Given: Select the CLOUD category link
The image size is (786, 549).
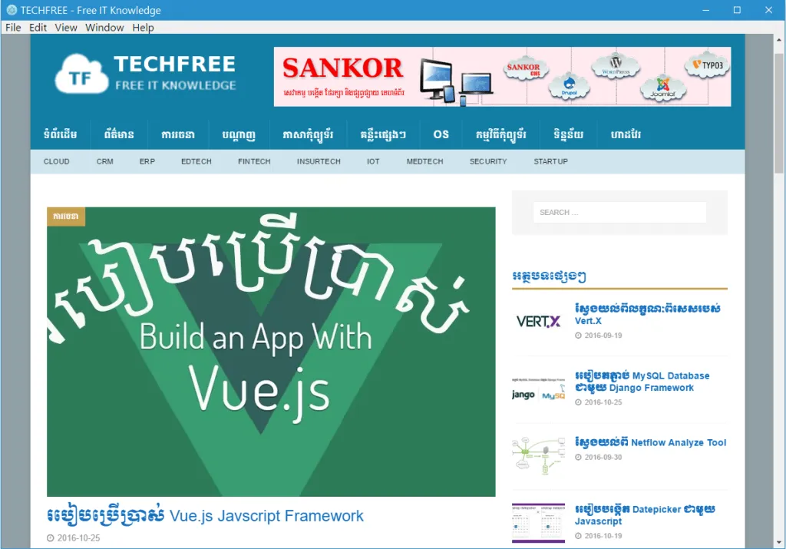Looking at the screenshot, I should 56,161.
